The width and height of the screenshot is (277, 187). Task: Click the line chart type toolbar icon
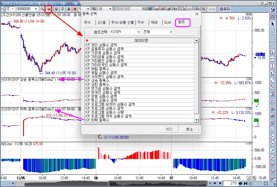[157, 9]
